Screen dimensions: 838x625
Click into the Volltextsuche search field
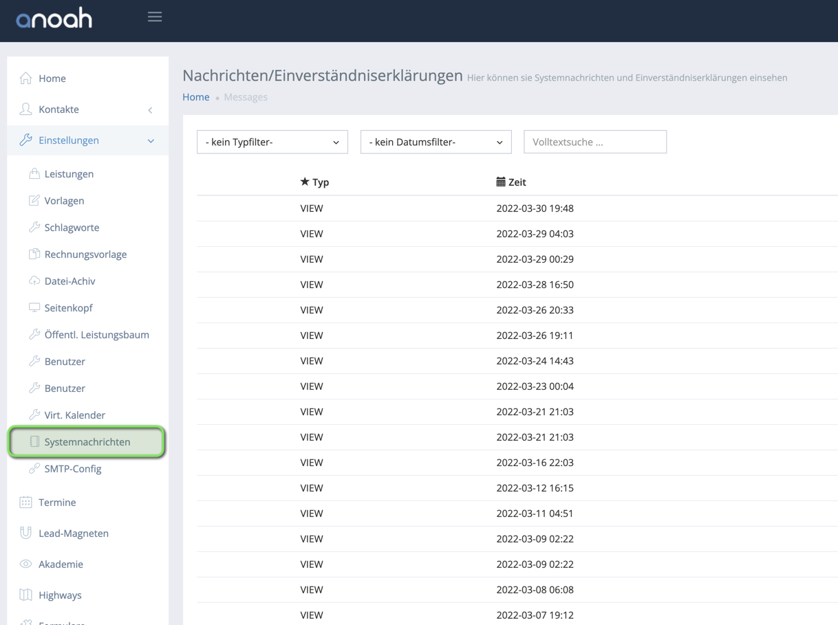click(x=594, y=142)
